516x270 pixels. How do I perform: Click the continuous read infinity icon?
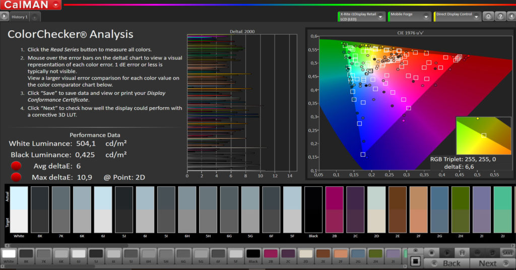[477, 252]
